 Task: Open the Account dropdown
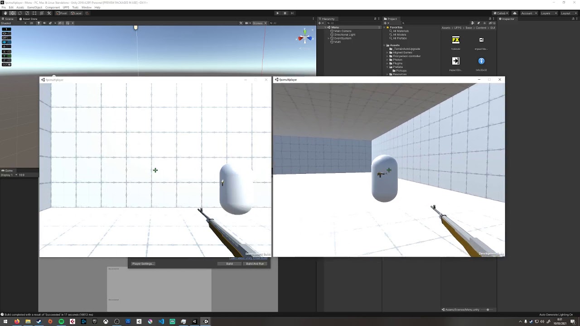click(x=528, y=13)
